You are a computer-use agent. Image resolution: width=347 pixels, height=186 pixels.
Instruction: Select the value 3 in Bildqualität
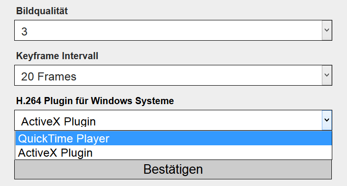(x=24, y=31)
